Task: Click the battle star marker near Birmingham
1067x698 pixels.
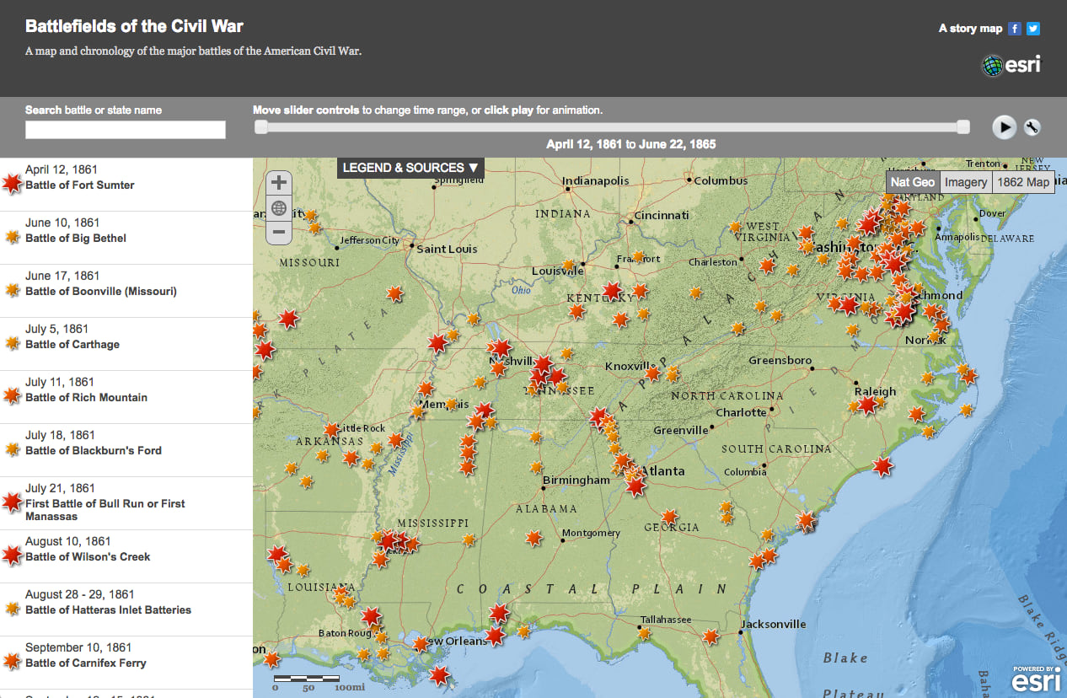Action: [536, 466]
